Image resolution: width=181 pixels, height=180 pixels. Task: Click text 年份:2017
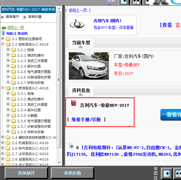[123, 73]
